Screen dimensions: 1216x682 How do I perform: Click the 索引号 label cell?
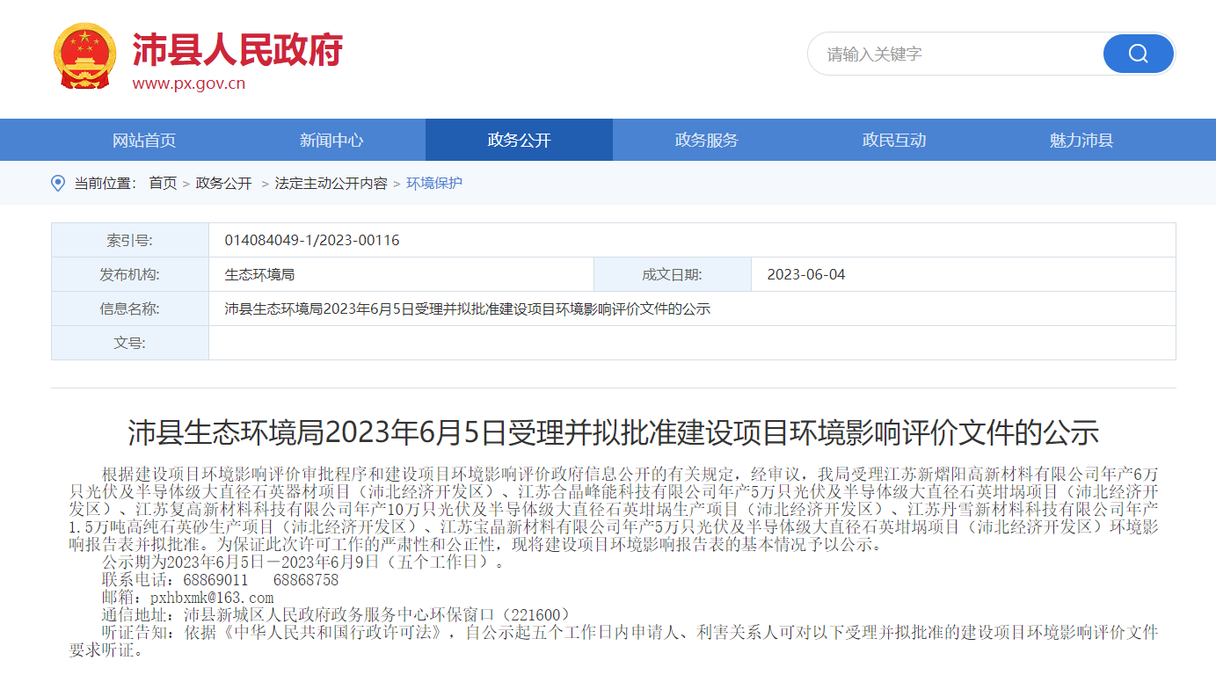[130, 240]
